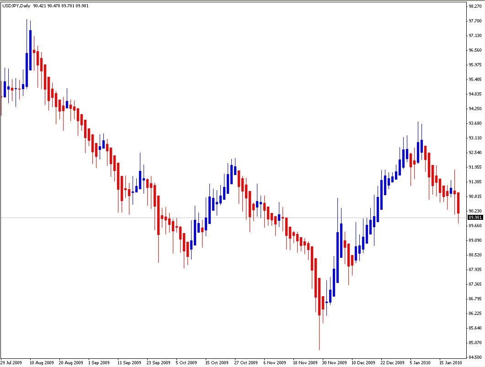Click the 6 Nov 2009 date label
The width and height of the screenshot is (485, 367).
coord(275,362)
